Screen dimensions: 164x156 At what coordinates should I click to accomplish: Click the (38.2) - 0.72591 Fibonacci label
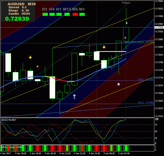146,102
